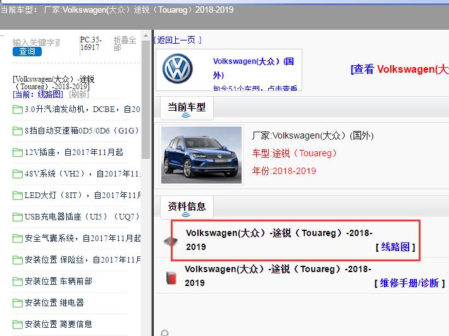Open the 3.0升汽油发动机 DCBE tree entry
449x336 pixels.
point(82,109)
